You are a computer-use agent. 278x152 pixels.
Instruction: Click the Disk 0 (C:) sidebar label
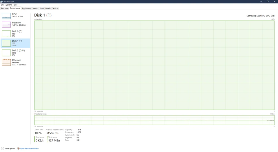(17, 31)
